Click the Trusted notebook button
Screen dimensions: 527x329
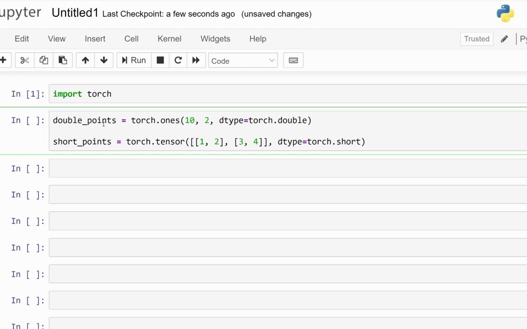coord(476,39)
